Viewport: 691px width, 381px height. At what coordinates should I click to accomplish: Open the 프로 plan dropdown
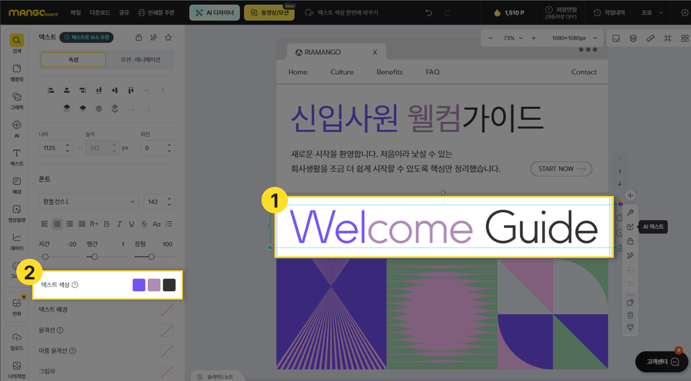pos(652,12)
